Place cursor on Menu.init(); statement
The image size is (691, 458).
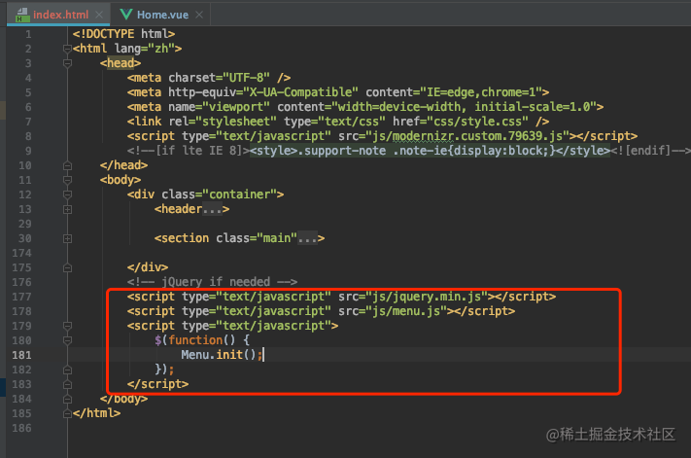click(x=222, y=355)
